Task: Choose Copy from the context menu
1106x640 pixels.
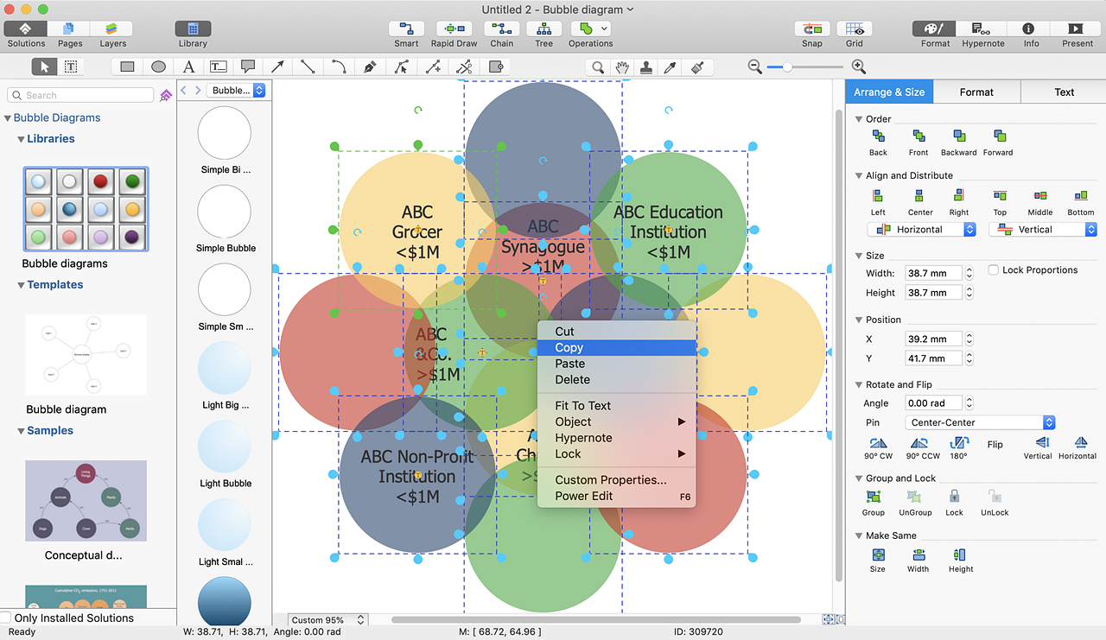Action: (x=569, y=347)
